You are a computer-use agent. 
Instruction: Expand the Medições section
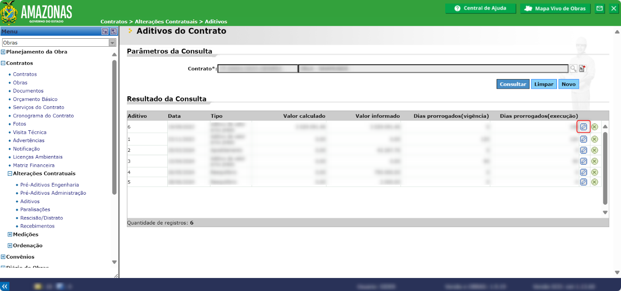pos(10,235)
